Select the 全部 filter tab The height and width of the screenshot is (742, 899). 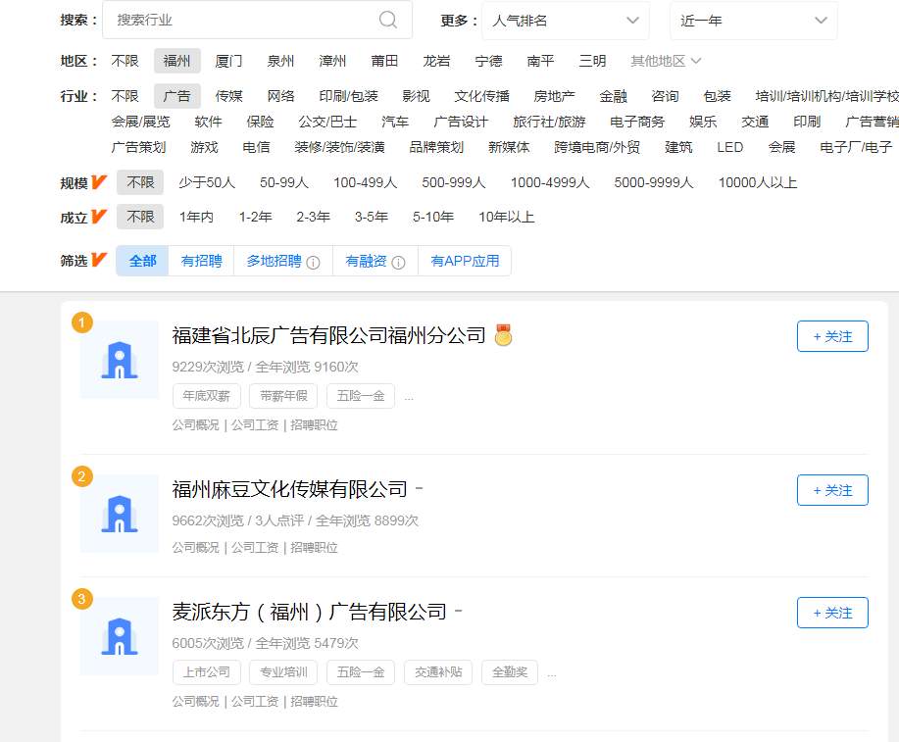click(x=143, y=261)
